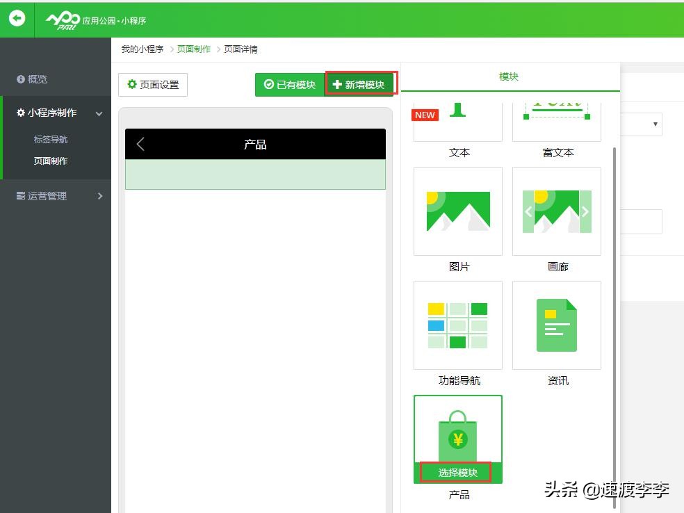
Task: Expand the 运营管理 sidebar section
Action: [47, 195]
